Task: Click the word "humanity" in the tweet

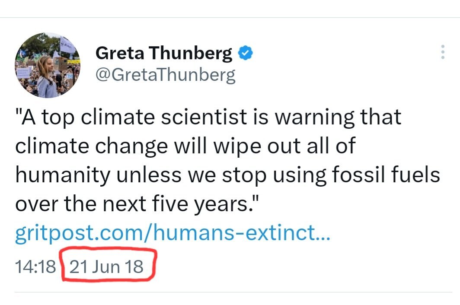Action: (x=59, y=175)
